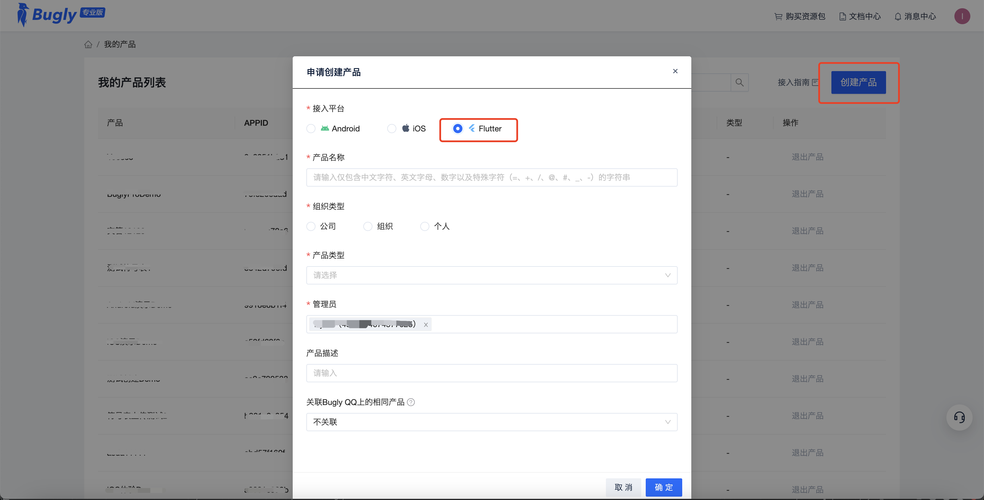Image resolution: width=984 pixels, height=500 pixels.
Task: Click the Android robot icon
Action: pyautogui.click(x=325, y=128)
